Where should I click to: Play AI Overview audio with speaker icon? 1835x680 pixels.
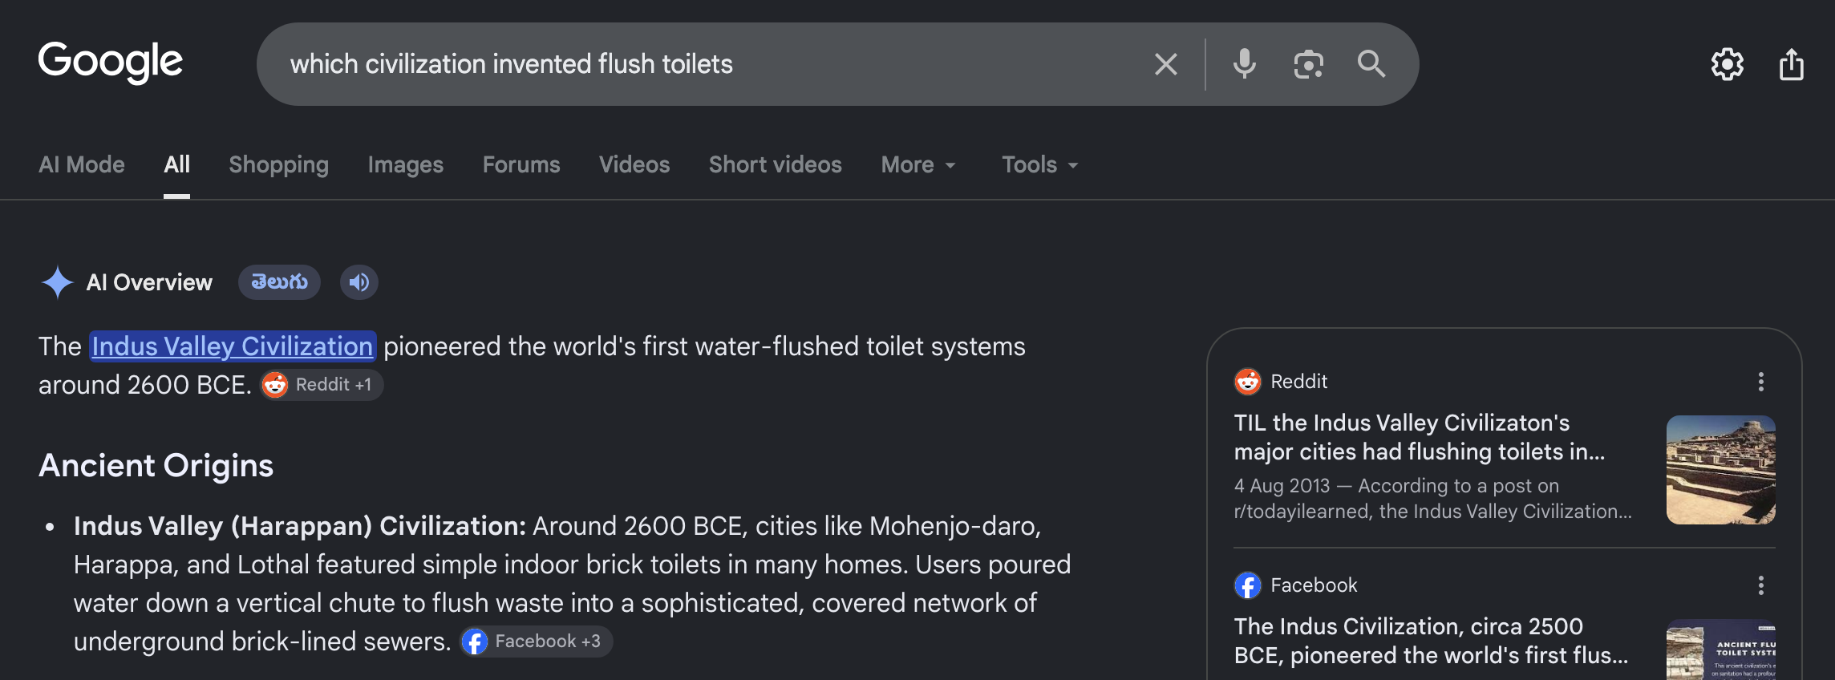pos(359,282)
